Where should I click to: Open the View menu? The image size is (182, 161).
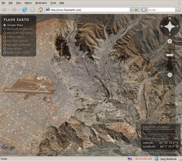(x=19, y=3)
